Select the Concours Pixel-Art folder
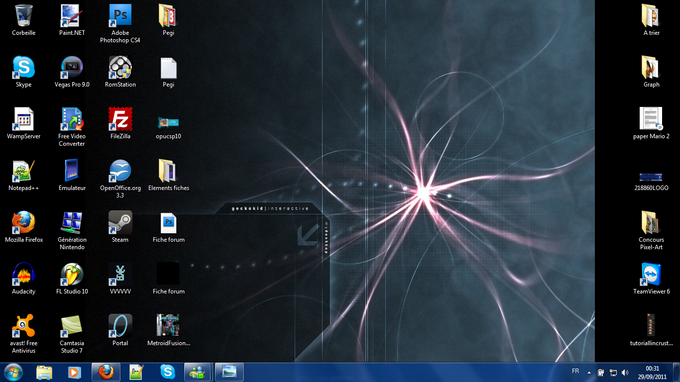Image resolution: width=680 pixels, height=382 pixels. coord(651,223)
